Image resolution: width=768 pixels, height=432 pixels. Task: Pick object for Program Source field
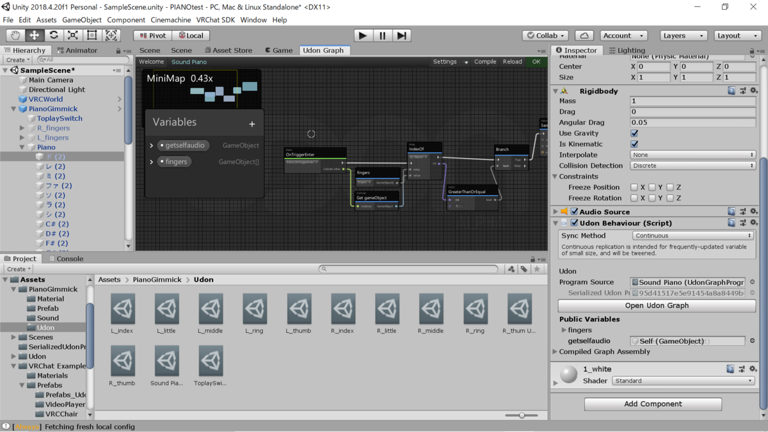(752, 282)
